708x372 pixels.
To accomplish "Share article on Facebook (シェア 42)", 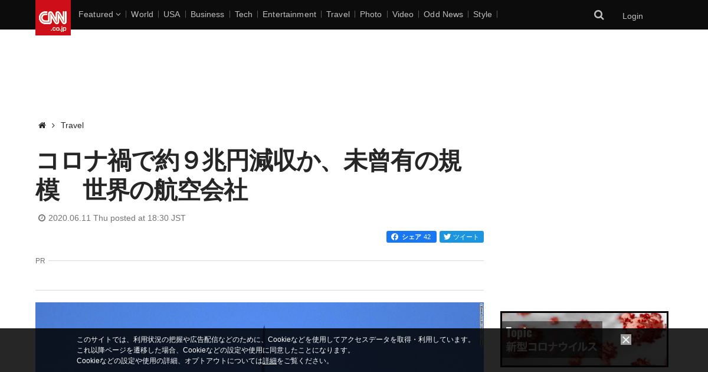I will click(x=411, y=237).
